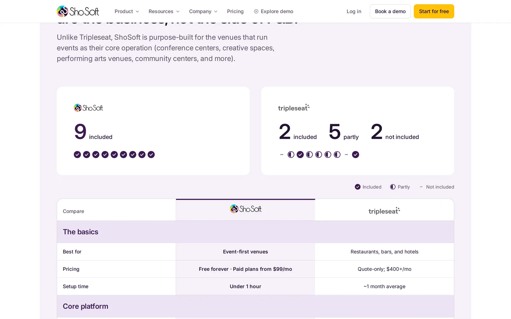
Task: Click the Log in link
Action: (x=354, y=11)
